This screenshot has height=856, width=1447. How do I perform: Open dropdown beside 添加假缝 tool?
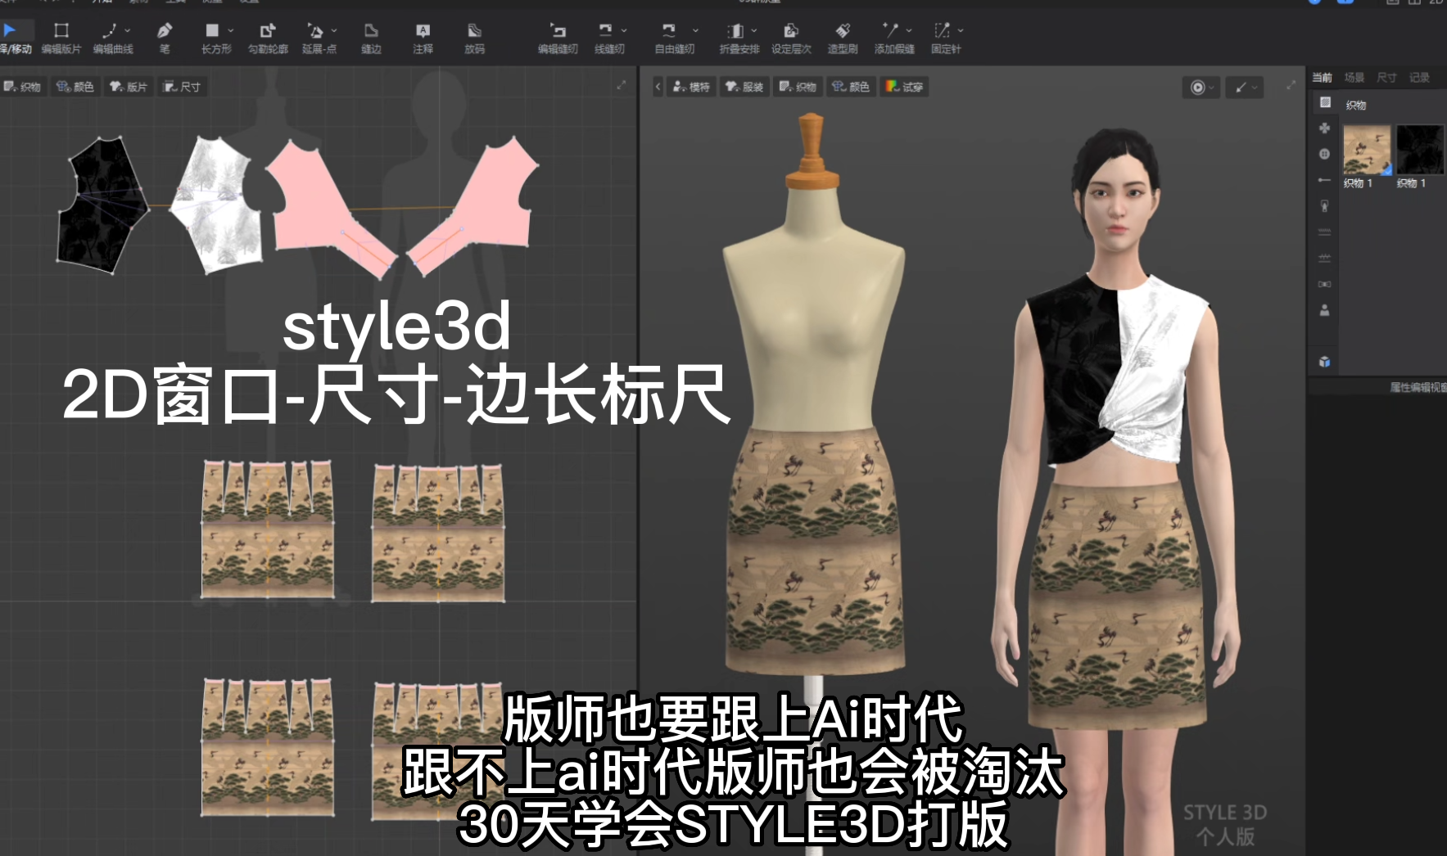(x=909, y=30)
